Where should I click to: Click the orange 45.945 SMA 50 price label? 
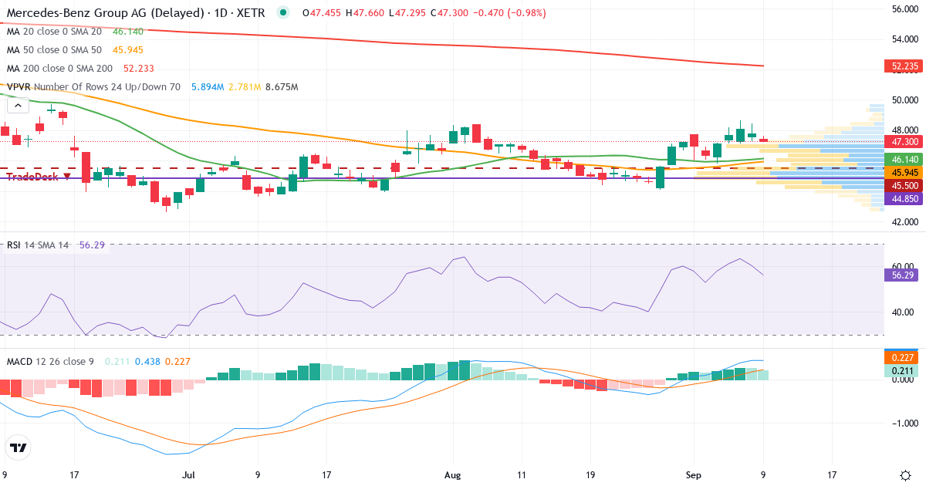point(904,172)
